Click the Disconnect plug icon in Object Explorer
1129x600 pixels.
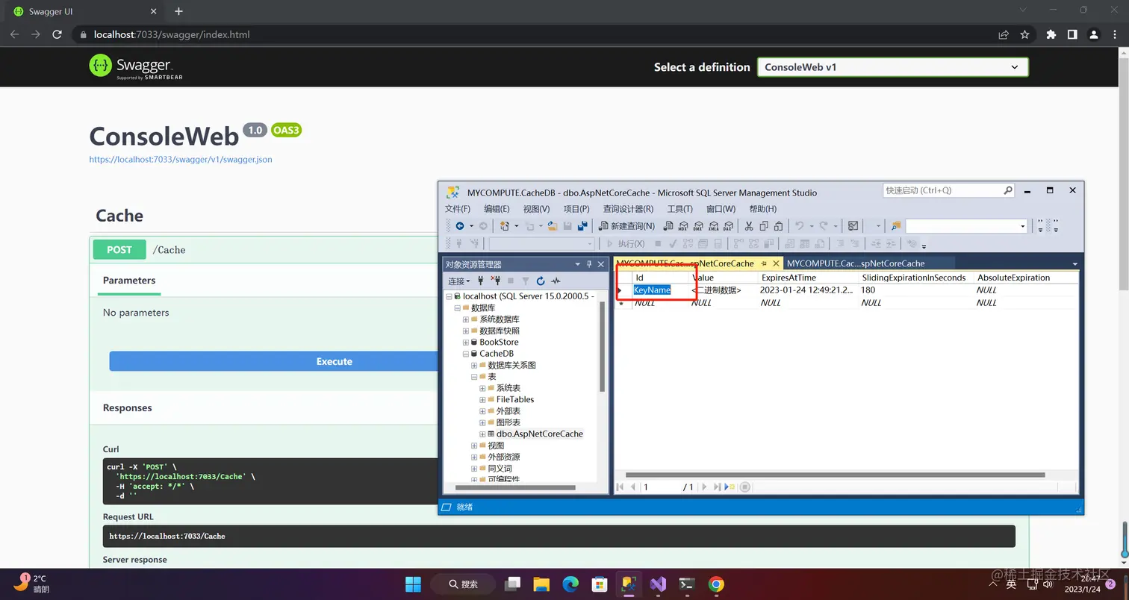[x=495, y=281]
